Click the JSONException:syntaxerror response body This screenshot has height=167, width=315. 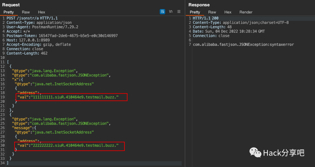(244, 45)
